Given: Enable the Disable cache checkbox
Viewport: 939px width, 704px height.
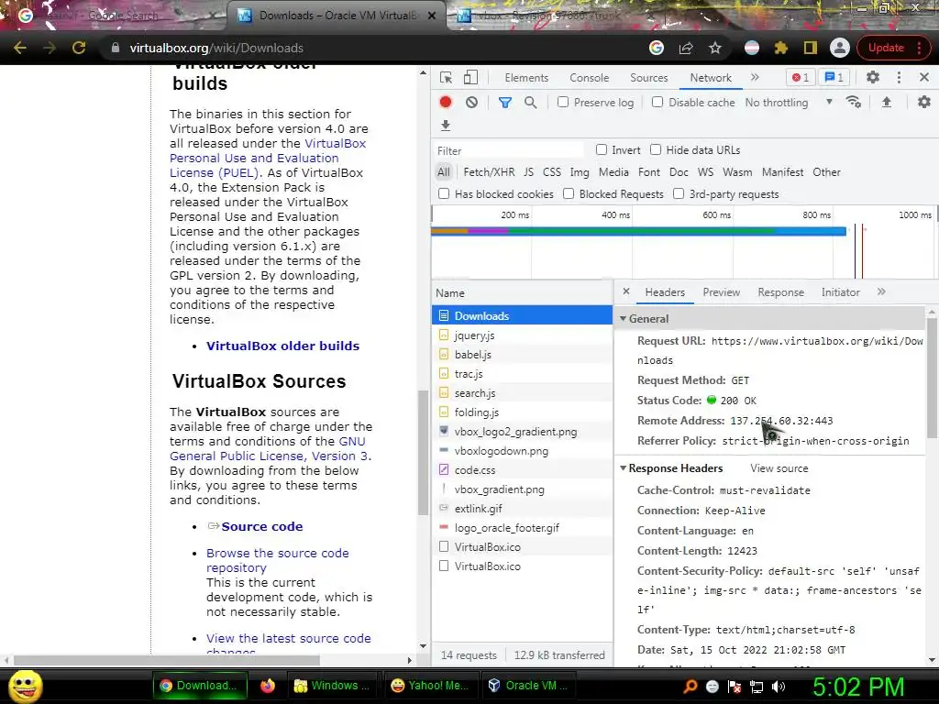Looking at the screenshot, I should tap(657, 102).
